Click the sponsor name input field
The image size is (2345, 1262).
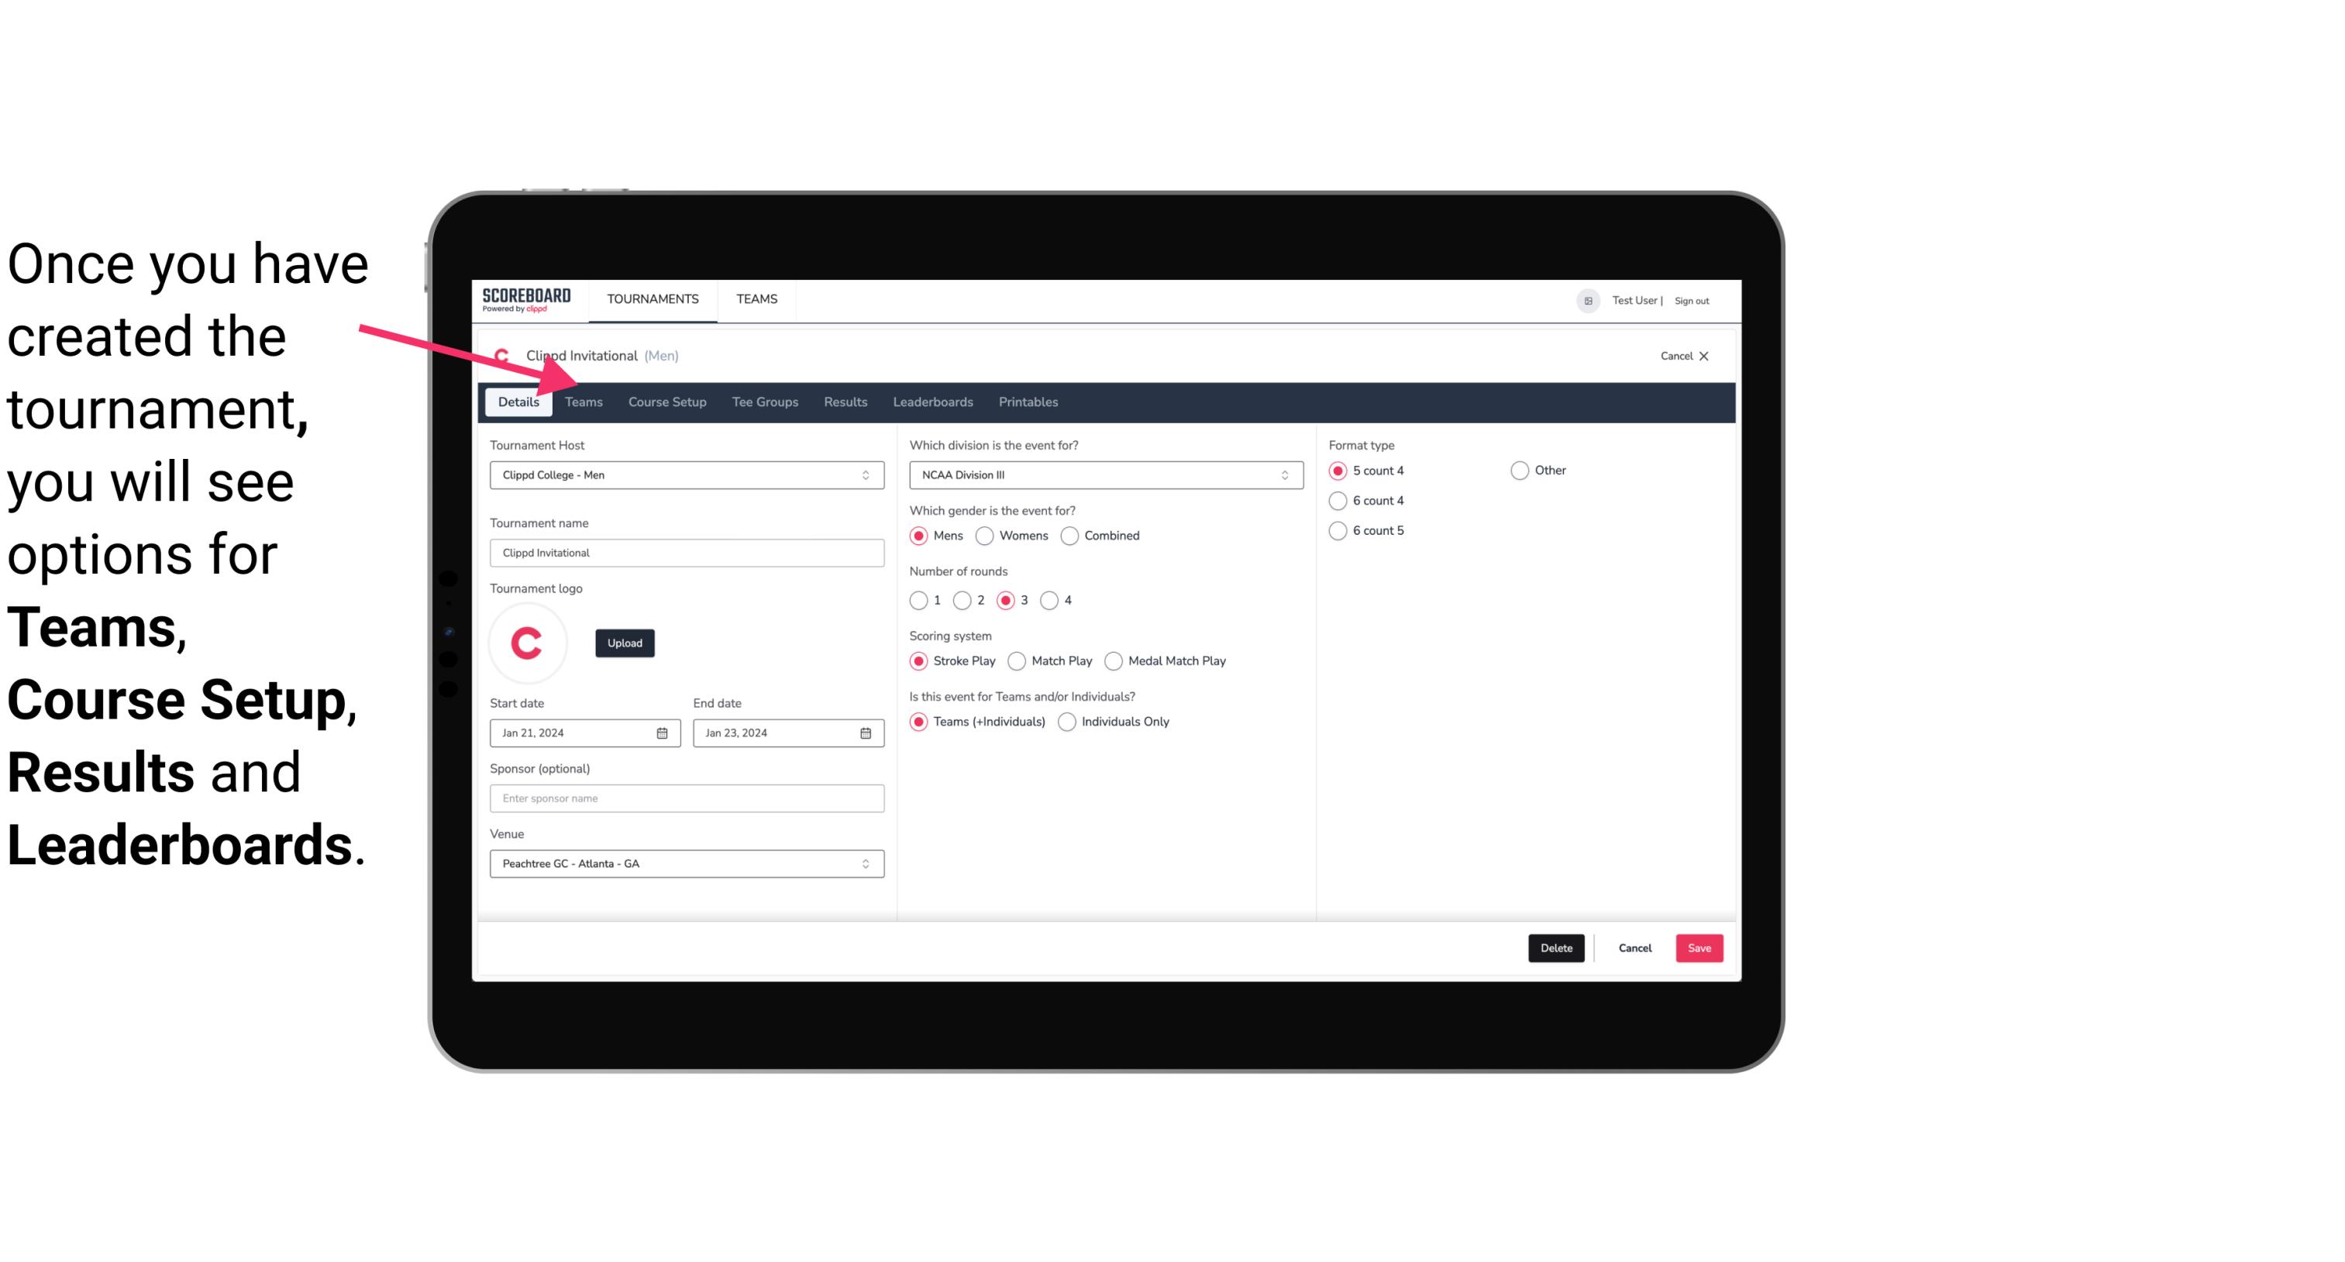pyautogui.click(x=687, y=798)
